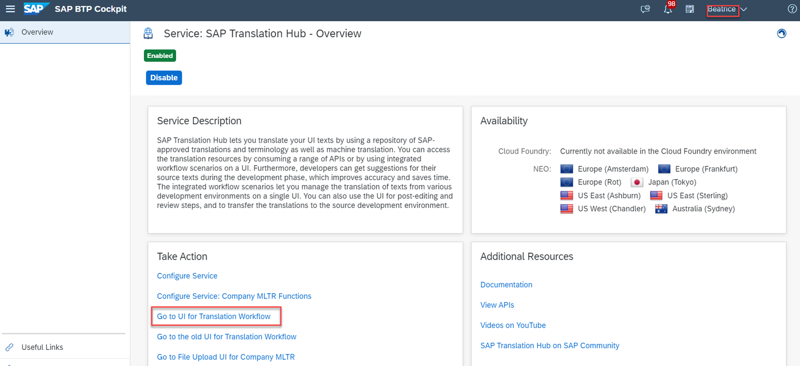Click the Additional Resources heading
This screenshot has width=800, height=366.
tap(527, 256)
